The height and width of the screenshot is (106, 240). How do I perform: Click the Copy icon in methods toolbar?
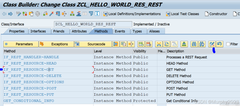[x=166, y=44]
